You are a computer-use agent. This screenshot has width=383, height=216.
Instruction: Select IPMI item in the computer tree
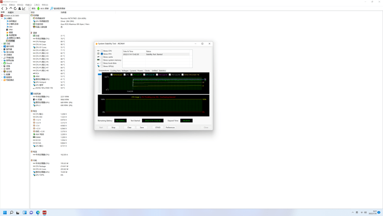pyautogui.click(x=10, y=30)
